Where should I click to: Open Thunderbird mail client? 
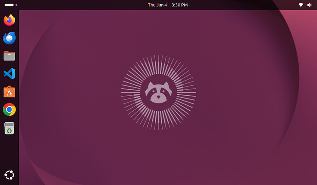(9, 38)
